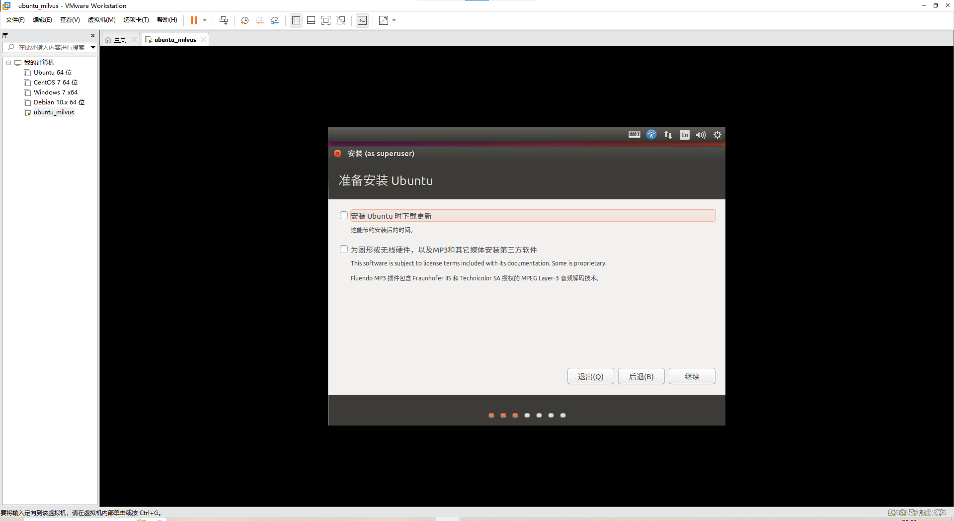
Task: Pause the virtual machine with the orange pause icon
Action: coord(194,20)
